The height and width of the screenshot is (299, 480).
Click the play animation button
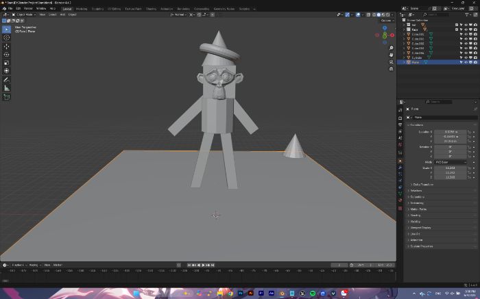click(x=203, y=265)
